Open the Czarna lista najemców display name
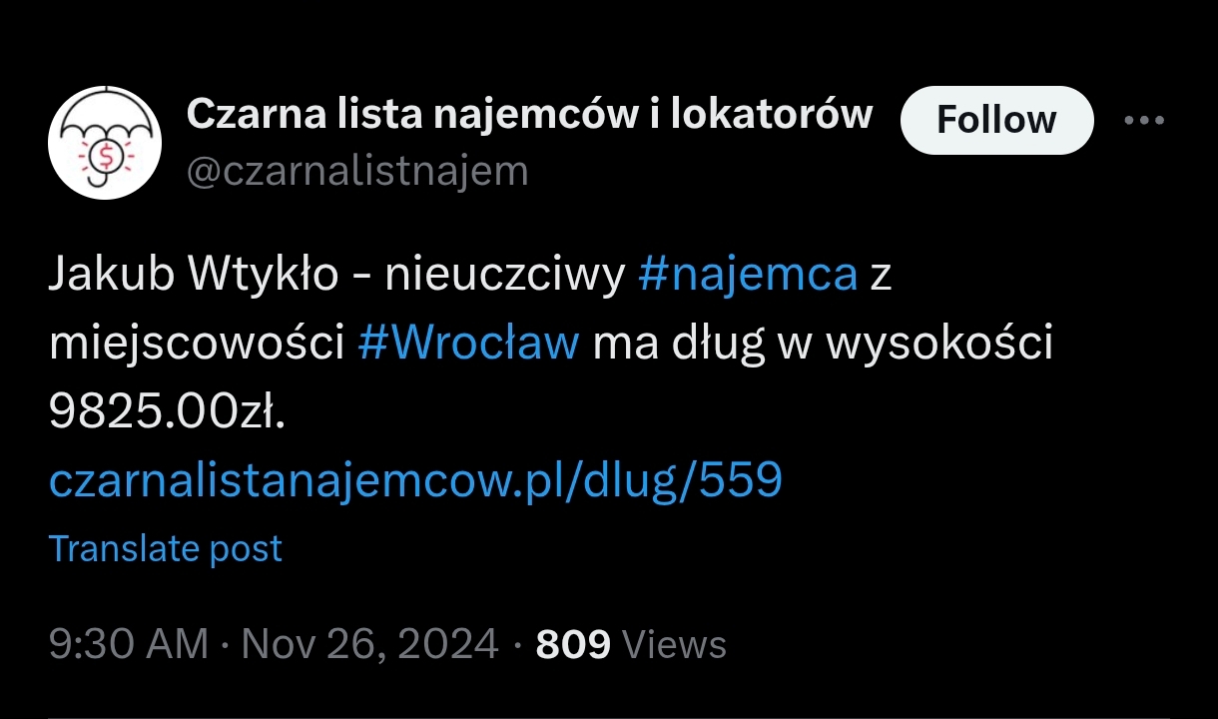Viewport: 1218px width, 719px height. coord(530,115)
